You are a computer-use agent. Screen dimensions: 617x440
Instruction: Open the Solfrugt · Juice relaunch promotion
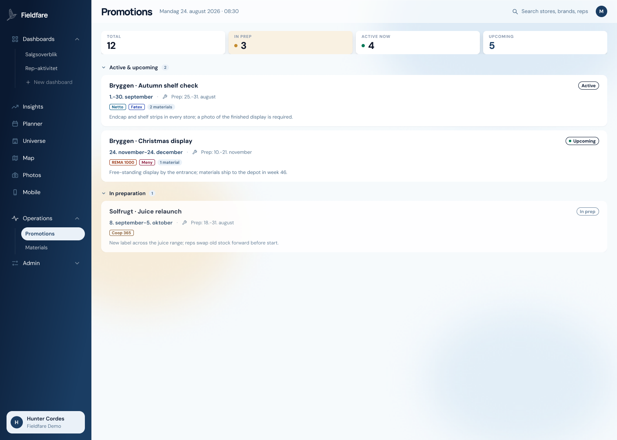354,227
